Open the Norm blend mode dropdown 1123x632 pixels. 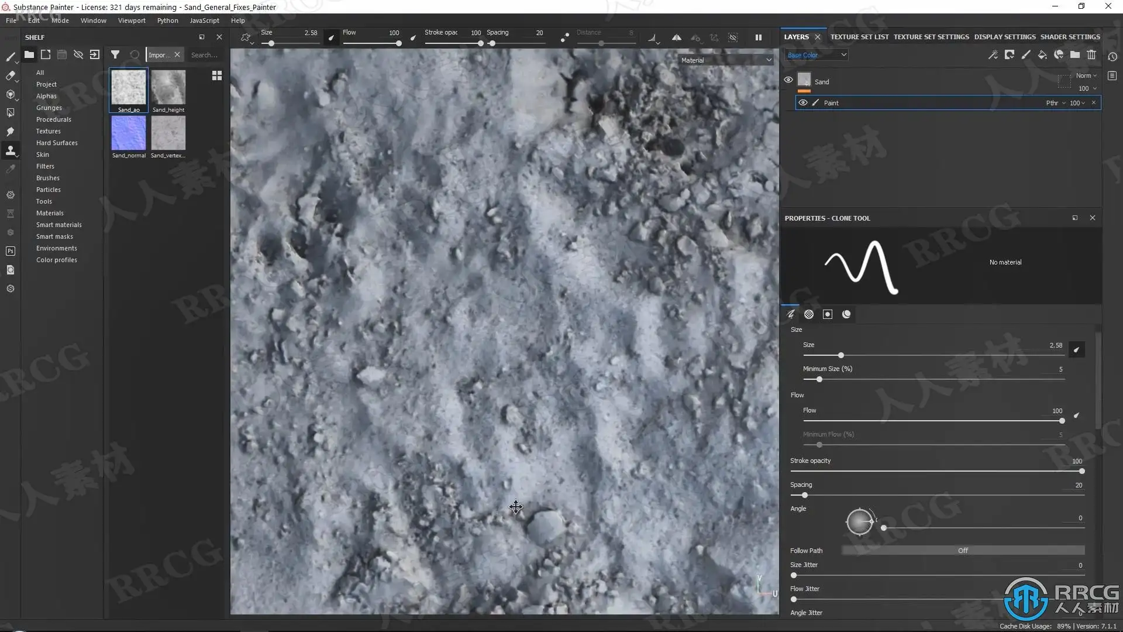[x=1086, y=75]
